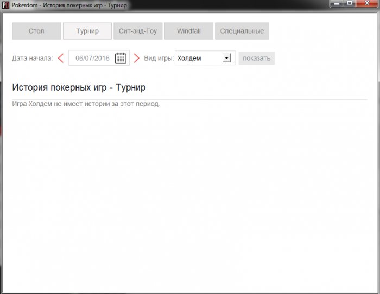Switch to the Стол tab
Image resolution: width=380 pixels, height=294 pixels.
[x=36, y=31]
